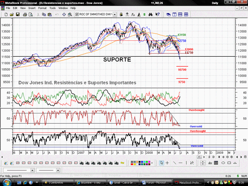
Task: Select the vertical line tool
Action: (x=186, y=163)
